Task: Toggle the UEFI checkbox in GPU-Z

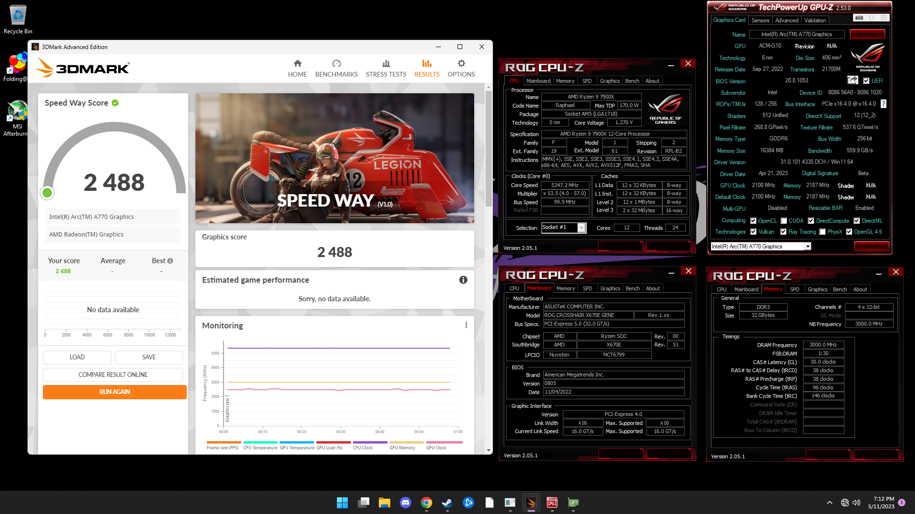Action: click(x=866, y=81)
